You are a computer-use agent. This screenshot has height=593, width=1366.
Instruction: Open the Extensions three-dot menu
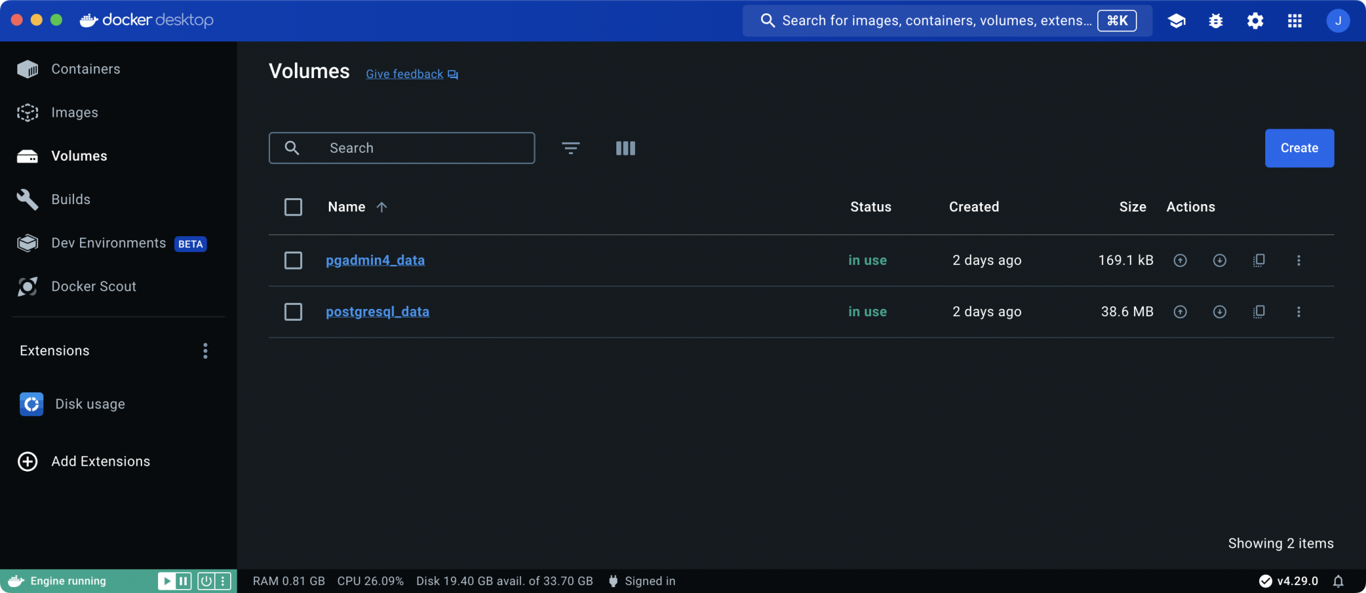[205, 351]
